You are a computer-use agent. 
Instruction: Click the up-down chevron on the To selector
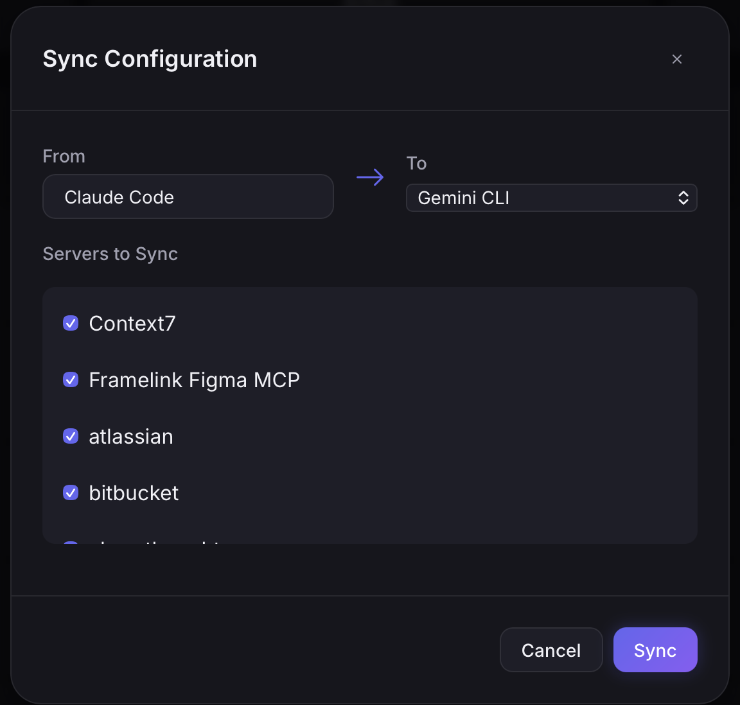click(x=683, y=198)
